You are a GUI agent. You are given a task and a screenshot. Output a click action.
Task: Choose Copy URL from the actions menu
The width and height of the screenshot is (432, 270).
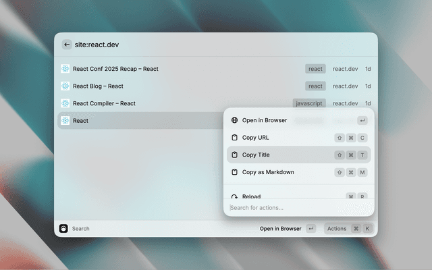coord(298,138)
